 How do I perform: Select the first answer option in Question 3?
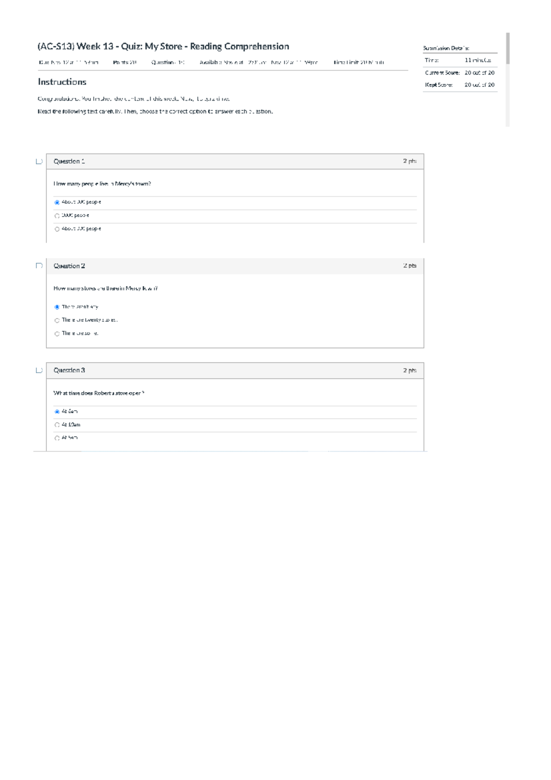tap(57, 412)
